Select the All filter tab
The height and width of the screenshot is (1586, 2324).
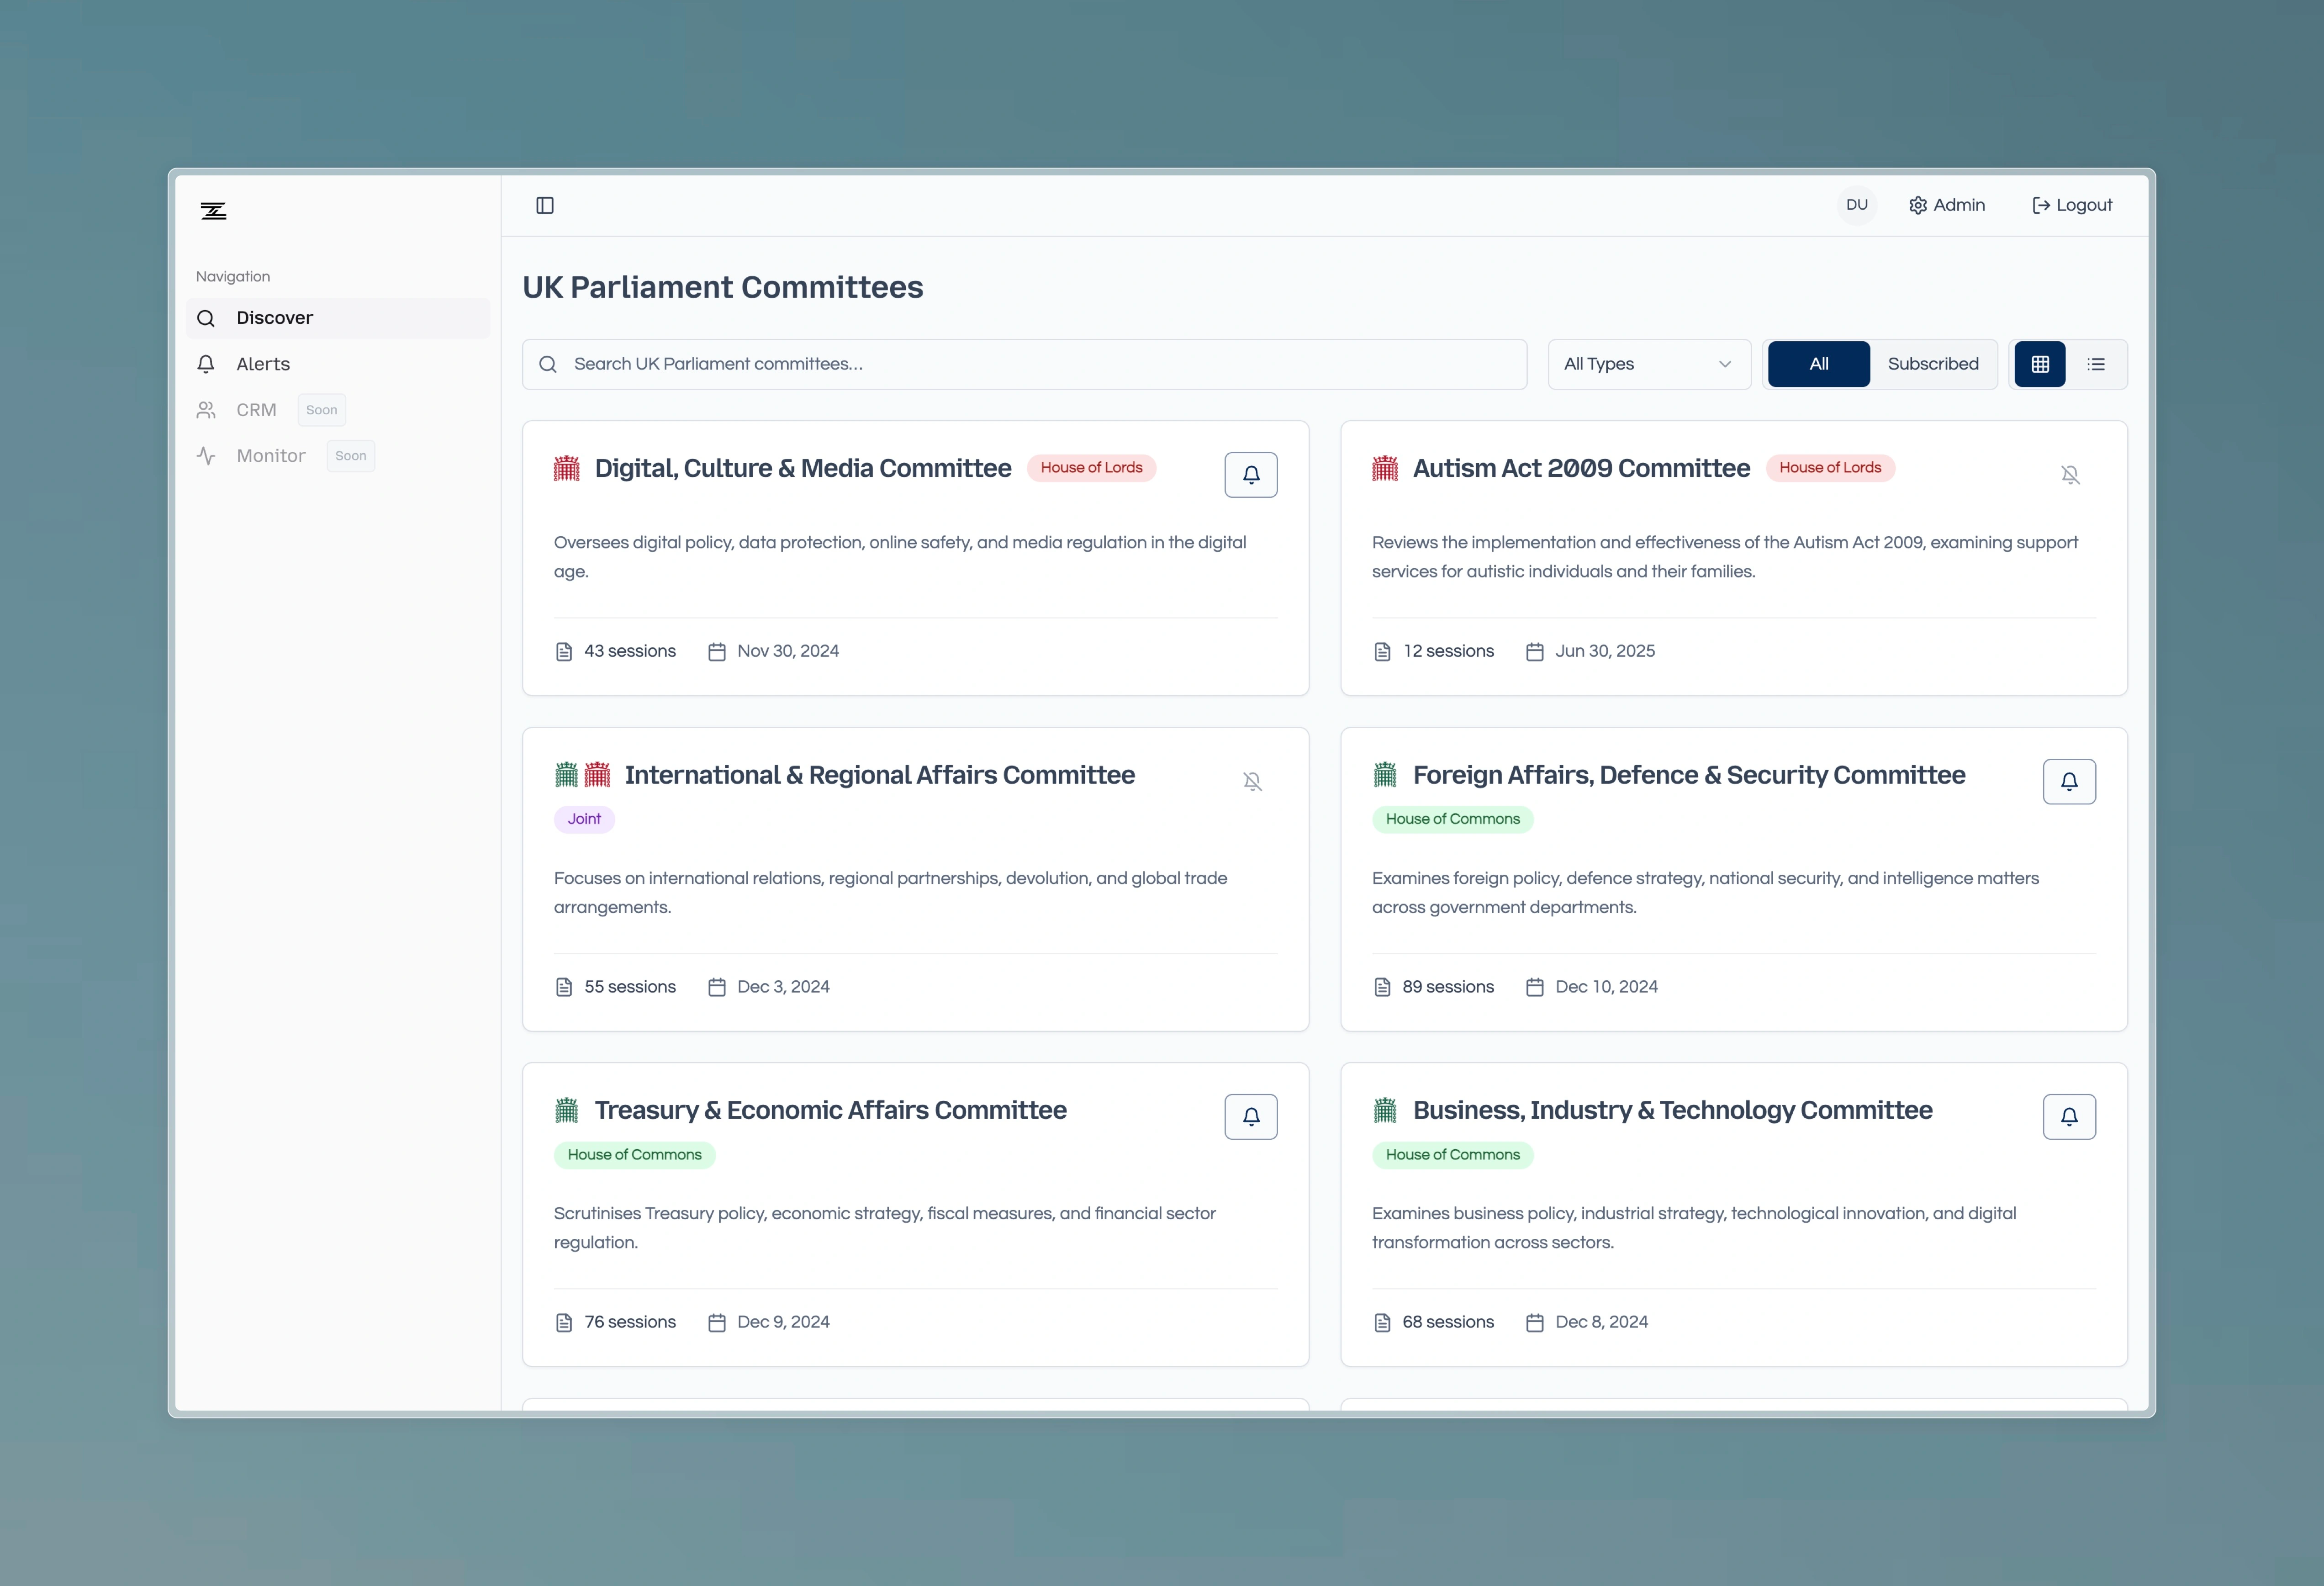pyautogui.click(x=1818, y=363)
